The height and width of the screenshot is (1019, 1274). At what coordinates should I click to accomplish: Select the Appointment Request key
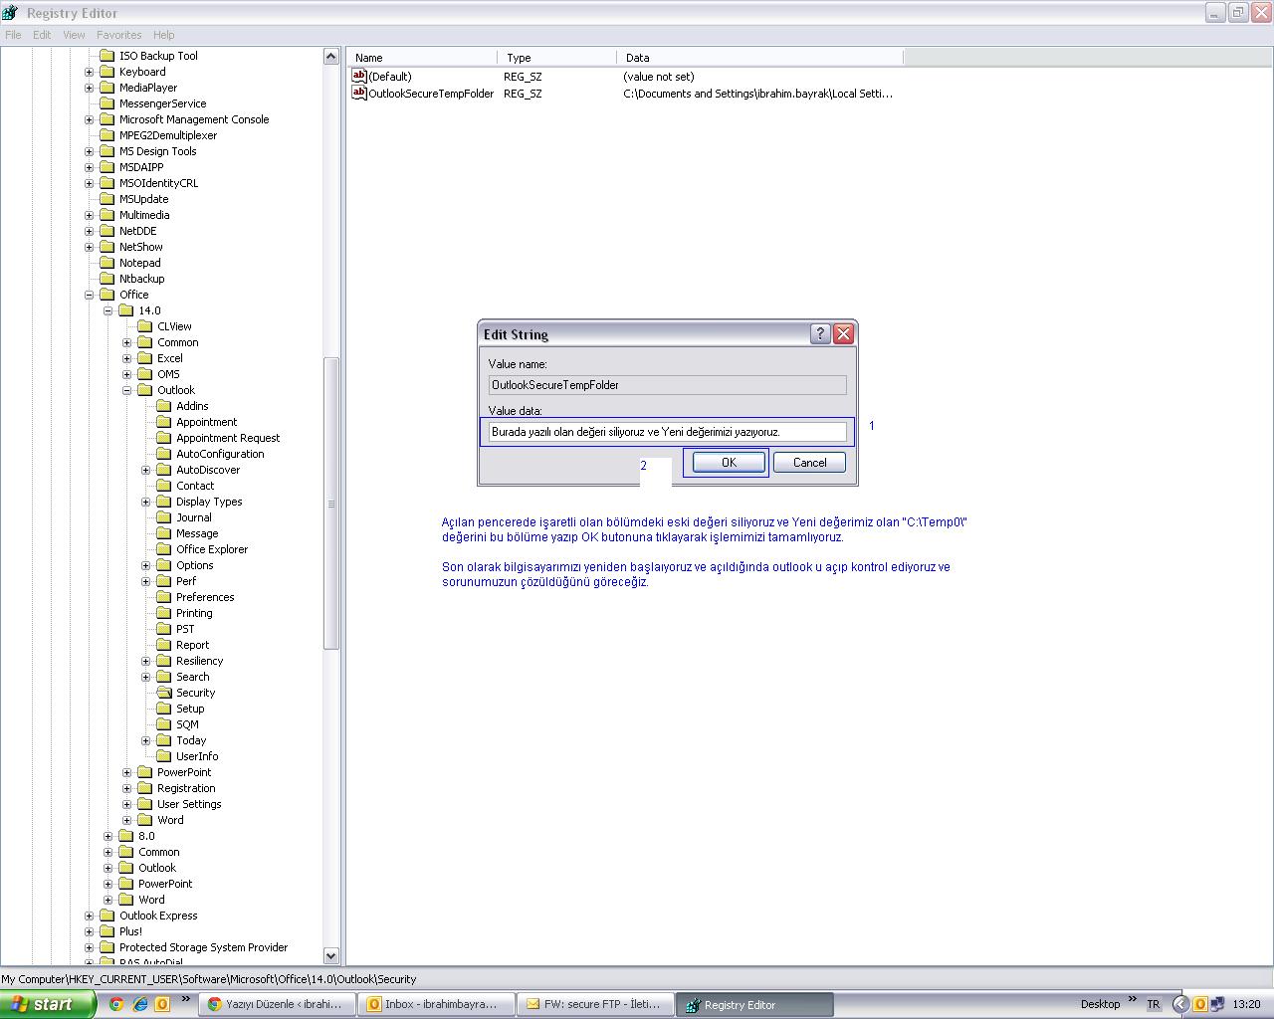click(x=228, y=438)
